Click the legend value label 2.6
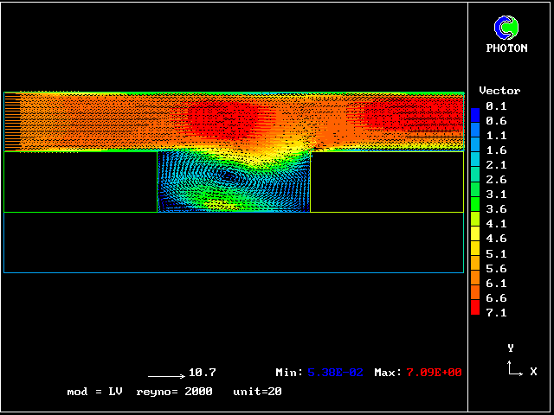Screen dimensions: 554x415 (497, 180)
